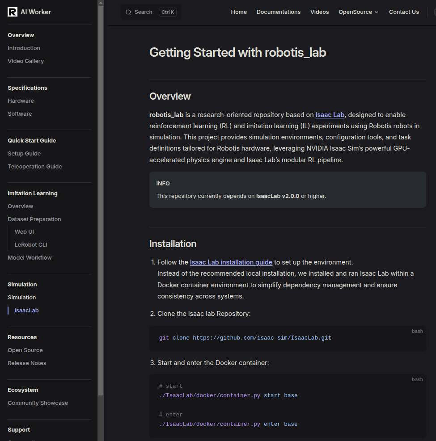Click the sidebar scrollbar up arrow

click(x=101, y=3)
